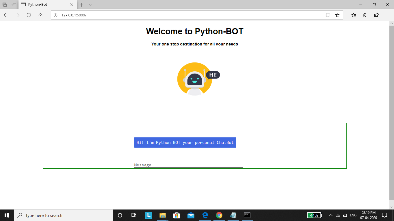The width and height of the screenshot is (394, 221).
Task: Select the Python-Bot browser tab
Action: coord(46,5)
